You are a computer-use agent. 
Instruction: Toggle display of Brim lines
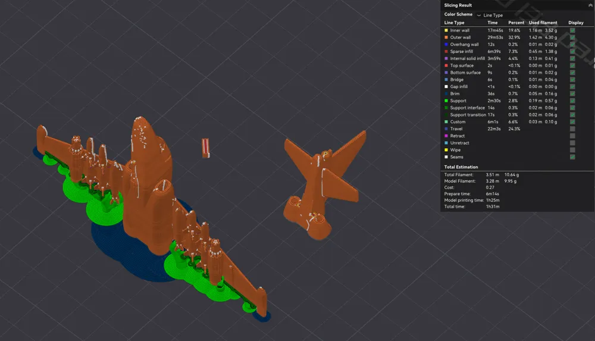pyautogui.click(x=572, y=94)
